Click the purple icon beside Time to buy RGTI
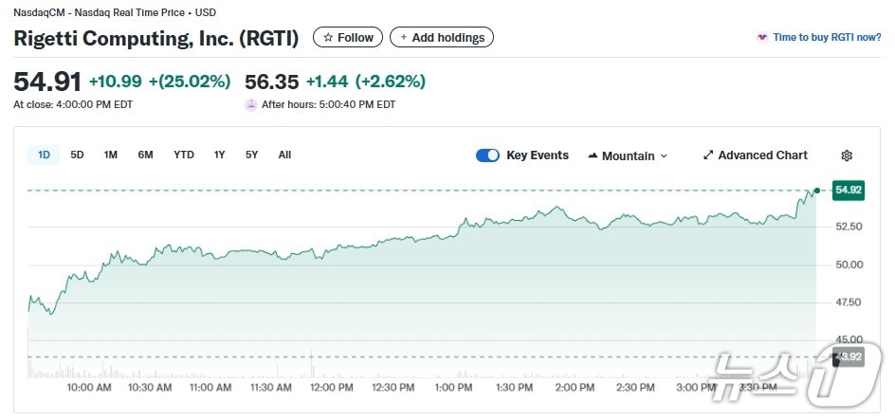895x420 pixels. 761,38
